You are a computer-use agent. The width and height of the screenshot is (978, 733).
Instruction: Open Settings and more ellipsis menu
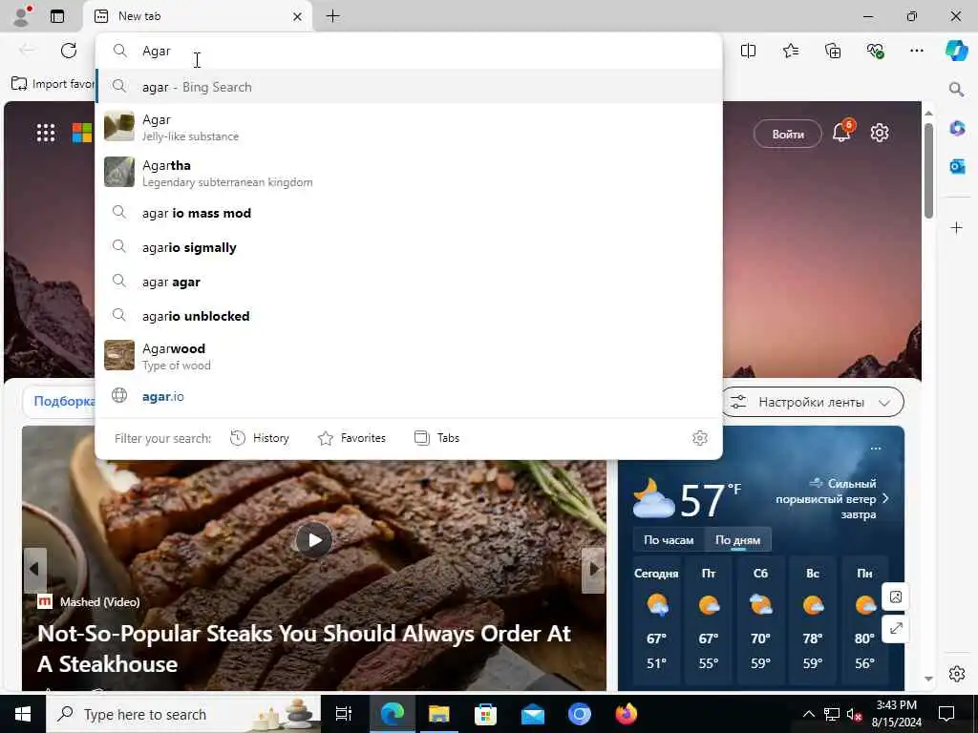916,51
